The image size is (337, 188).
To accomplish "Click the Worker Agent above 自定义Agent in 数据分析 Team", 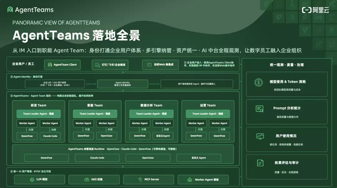I will [x=163, y=123].
